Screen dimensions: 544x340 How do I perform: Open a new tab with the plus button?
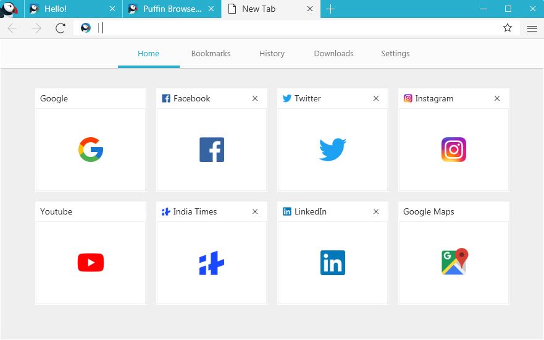(330, 9)
